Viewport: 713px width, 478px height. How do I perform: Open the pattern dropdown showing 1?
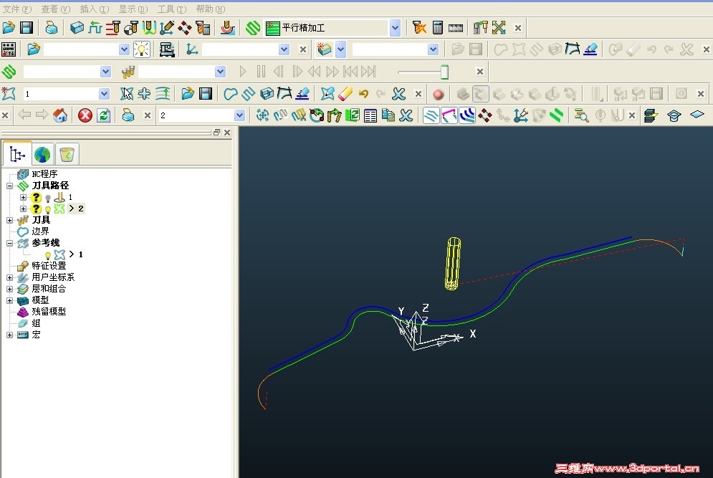tap(104, 94)
